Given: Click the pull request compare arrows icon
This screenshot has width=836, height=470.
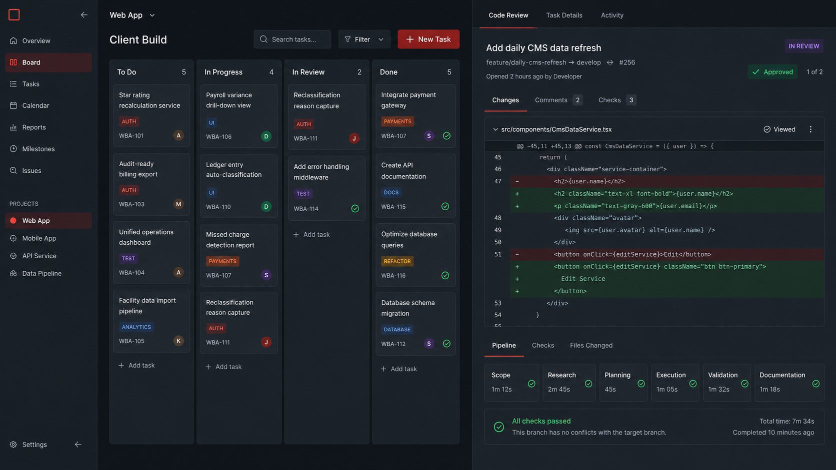Looking at the screenshot, I should [x=610, y=62].
